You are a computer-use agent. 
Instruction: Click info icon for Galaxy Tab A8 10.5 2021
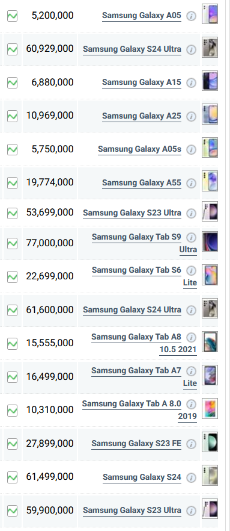coord(191,337)
